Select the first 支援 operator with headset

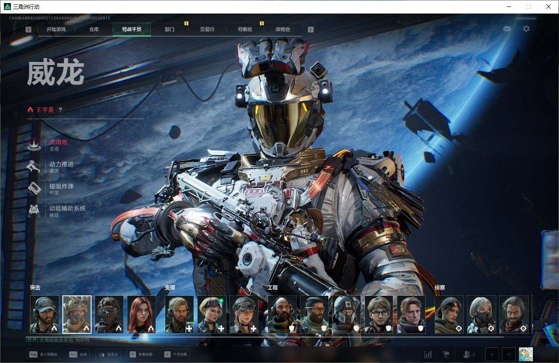179,315
